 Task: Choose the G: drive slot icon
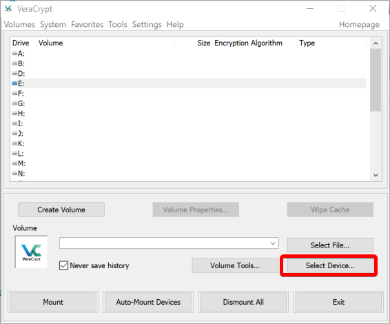[x=14, y=103]
